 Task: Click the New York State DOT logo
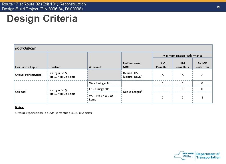pos(197,155)
